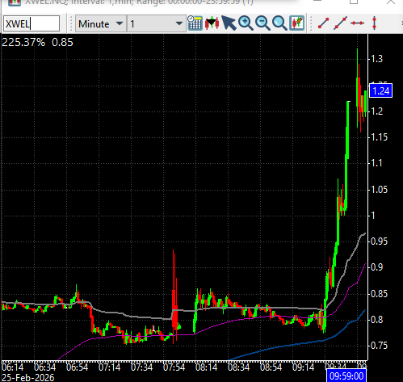Choose the vertical line drawing tool
Screen dimensions: 403x382
click(x=374, y=23)
